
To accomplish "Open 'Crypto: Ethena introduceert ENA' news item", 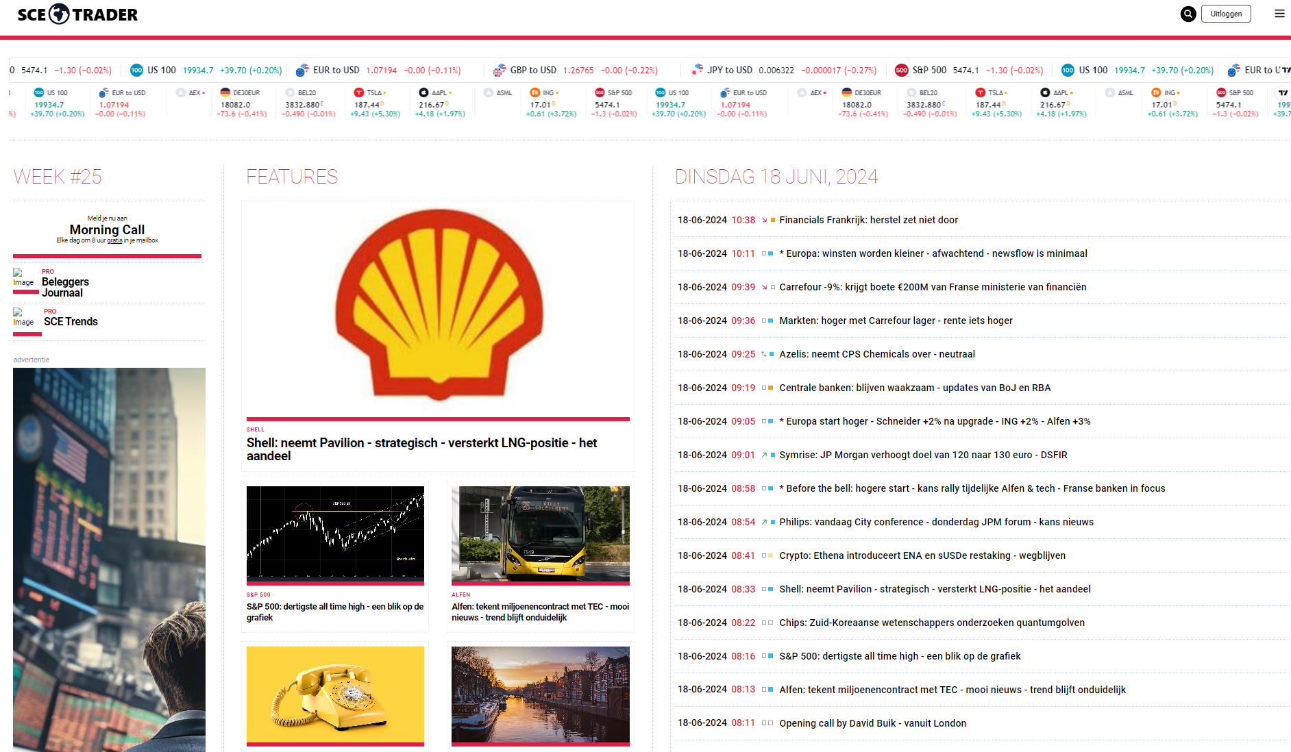I will coord(922,555).
